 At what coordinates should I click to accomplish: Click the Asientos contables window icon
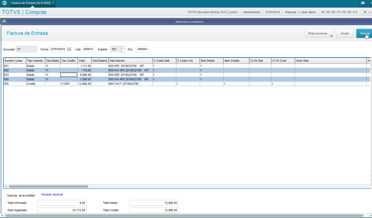(x=4, y=22)
